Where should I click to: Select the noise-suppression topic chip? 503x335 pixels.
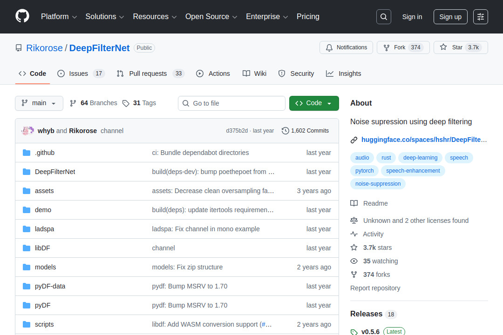tap(378, 183)
